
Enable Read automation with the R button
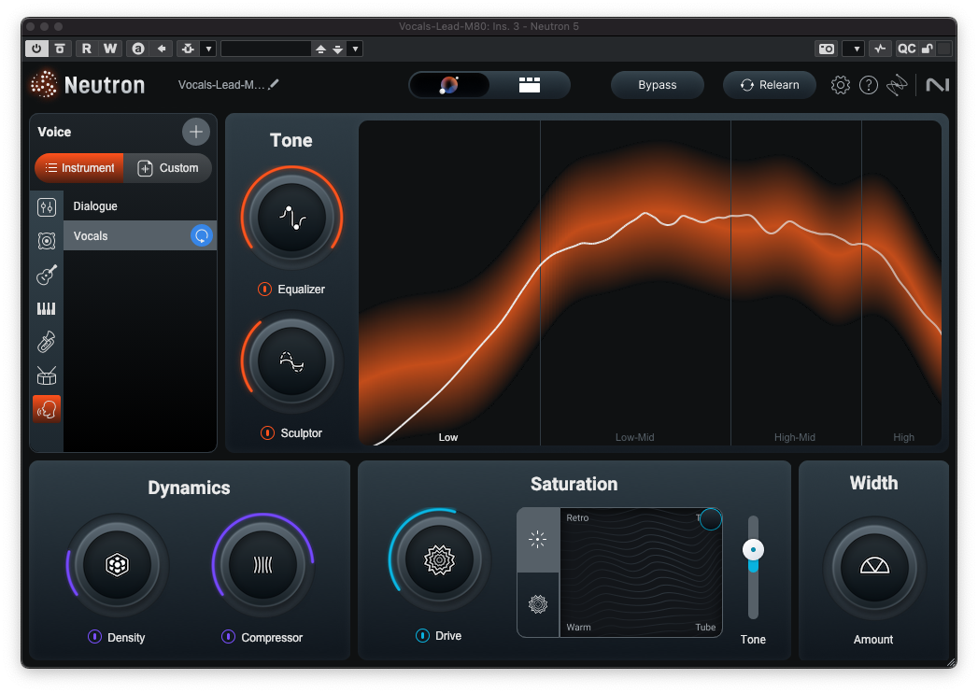click(86, 48)
